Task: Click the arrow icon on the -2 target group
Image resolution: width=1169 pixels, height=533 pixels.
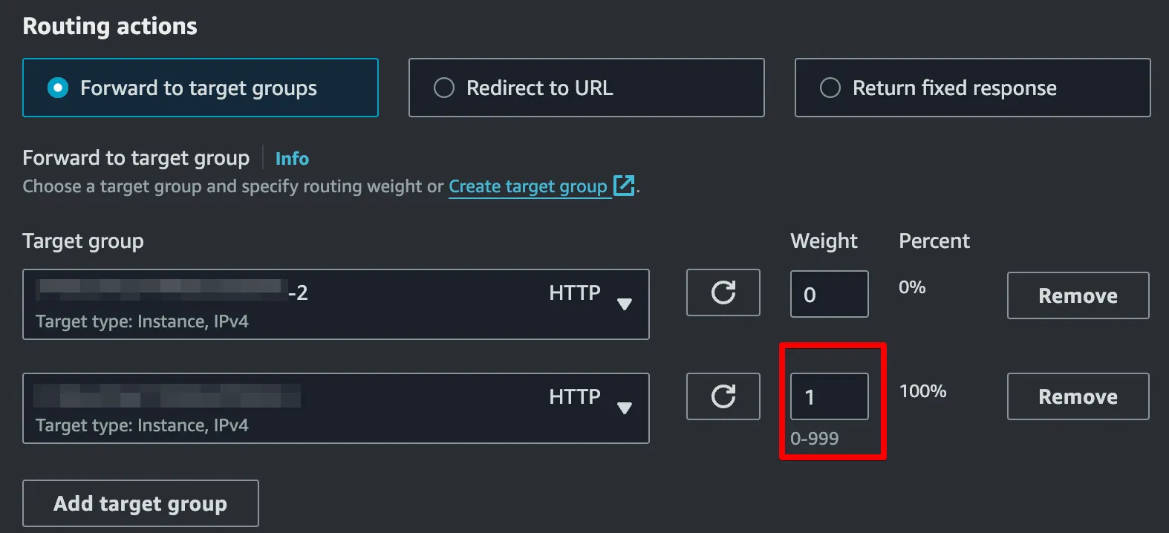Action: [x=625, y=304]
